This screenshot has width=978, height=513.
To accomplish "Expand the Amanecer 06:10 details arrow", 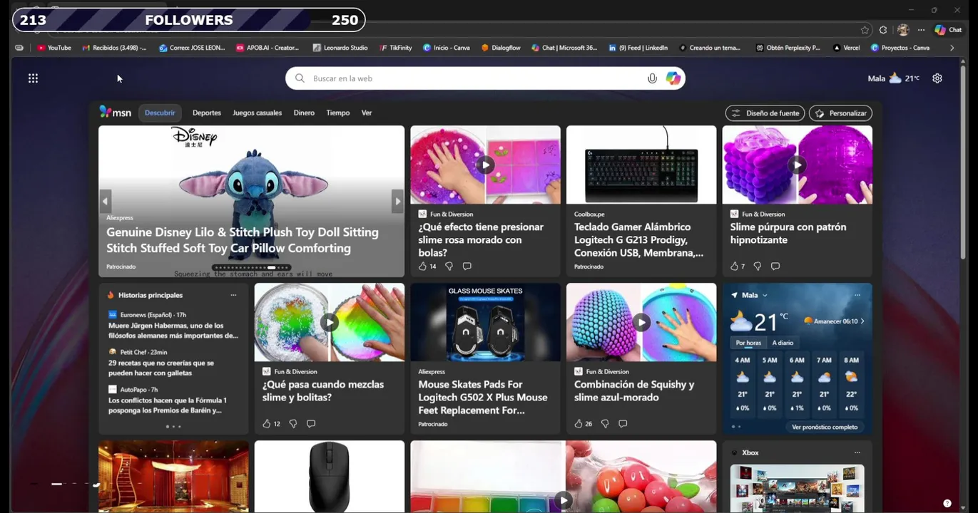I will (x=862, y=321).
